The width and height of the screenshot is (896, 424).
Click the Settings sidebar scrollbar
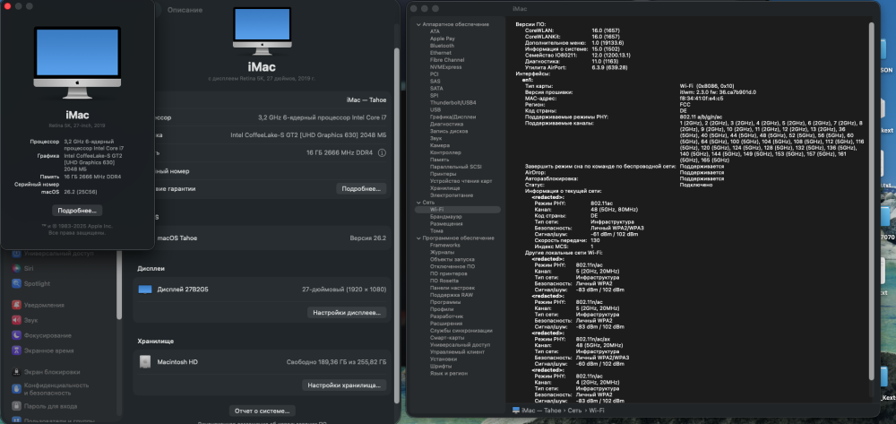pos(119,284)
